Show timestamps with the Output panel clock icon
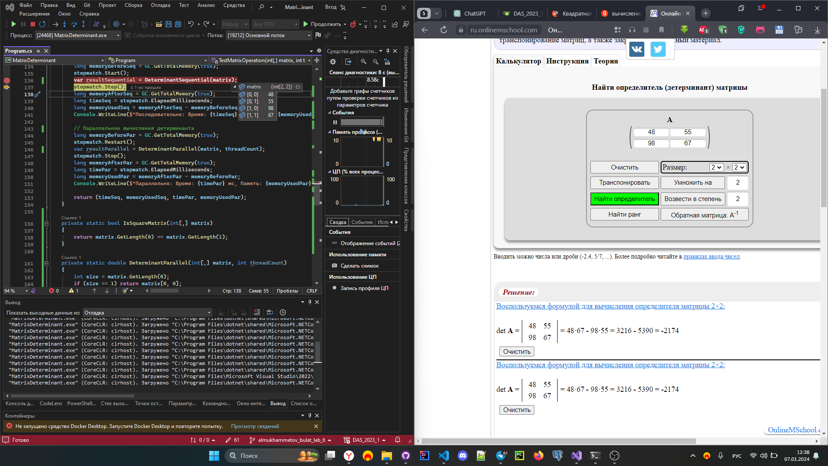 pos(283,312)
